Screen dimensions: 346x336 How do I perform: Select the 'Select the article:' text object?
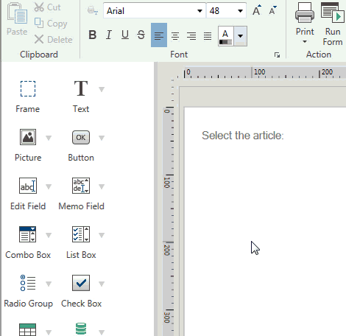243,136
